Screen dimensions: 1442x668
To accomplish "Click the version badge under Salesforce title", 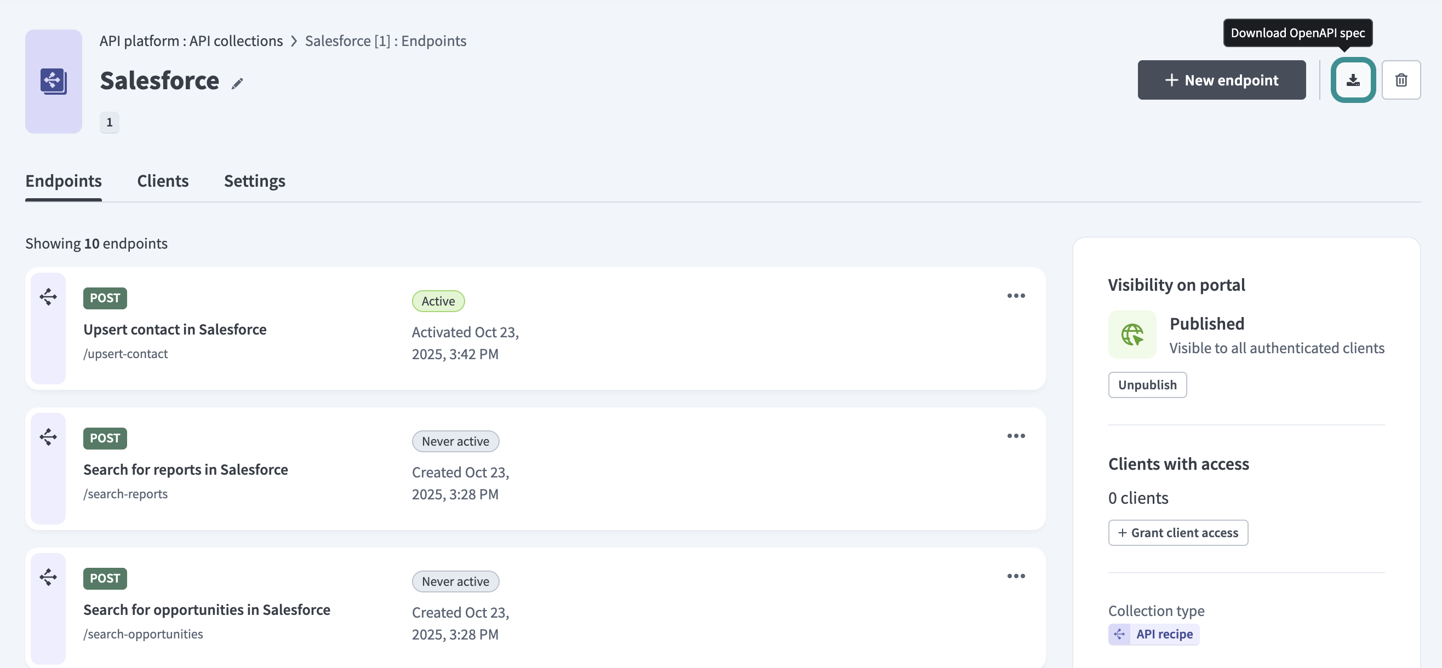I will click(109, 122).
